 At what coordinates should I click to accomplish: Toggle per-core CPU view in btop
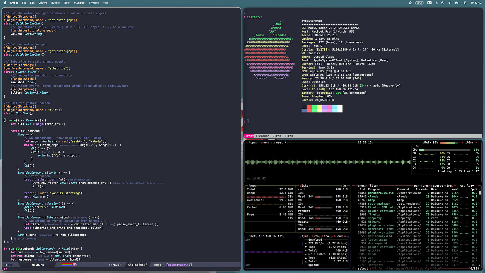pyautogui.click(x=421, y=185)
